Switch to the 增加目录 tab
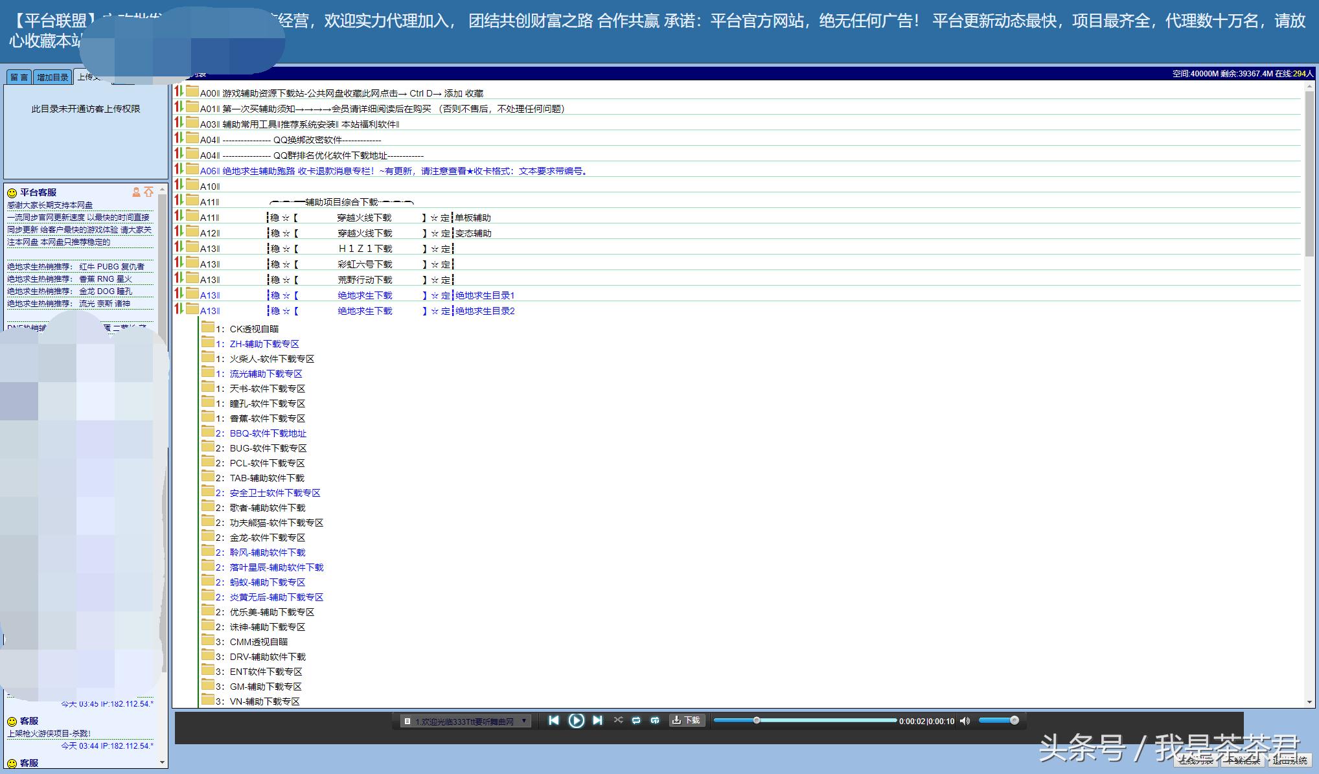The image size is (1319, 774). (52, 77)
